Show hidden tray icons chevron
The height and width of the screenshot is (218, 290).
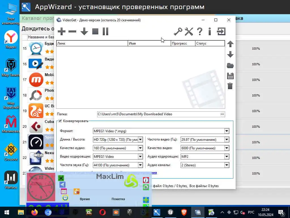[222, 212]
